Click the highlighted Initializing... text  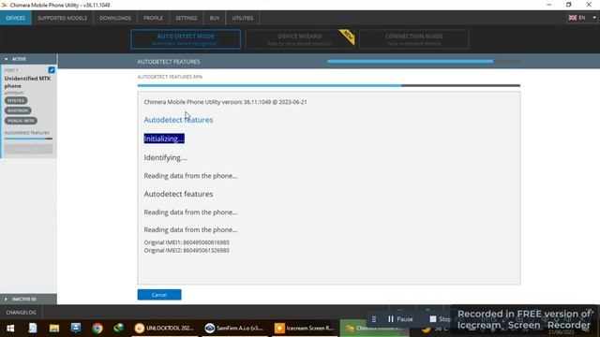point(164,139)
